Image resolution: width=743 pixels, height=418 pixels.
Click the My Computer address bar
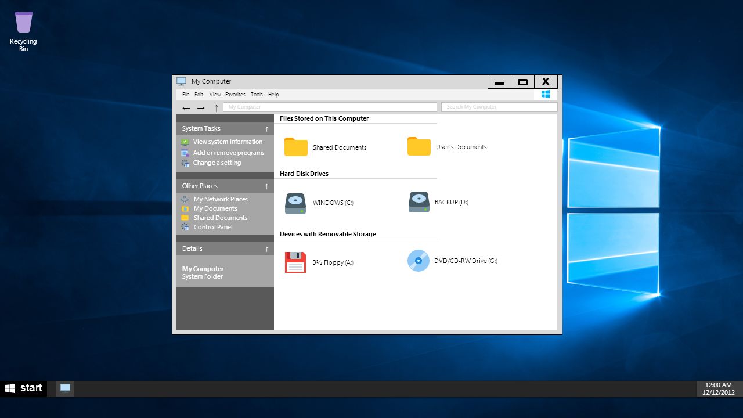coord(330,107)
